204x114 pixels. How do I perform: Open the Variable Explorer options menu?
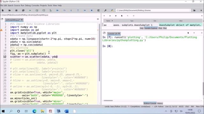click(202, 16)
